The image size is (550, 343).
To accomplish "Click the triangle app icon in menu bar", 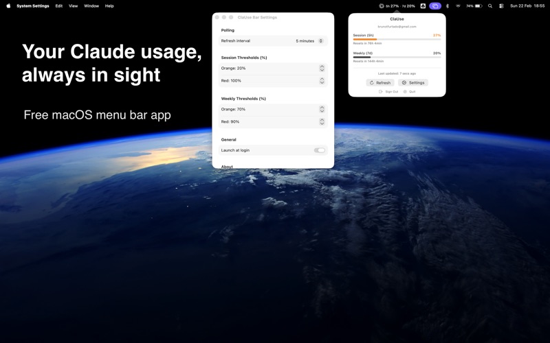I will [423, 6].
